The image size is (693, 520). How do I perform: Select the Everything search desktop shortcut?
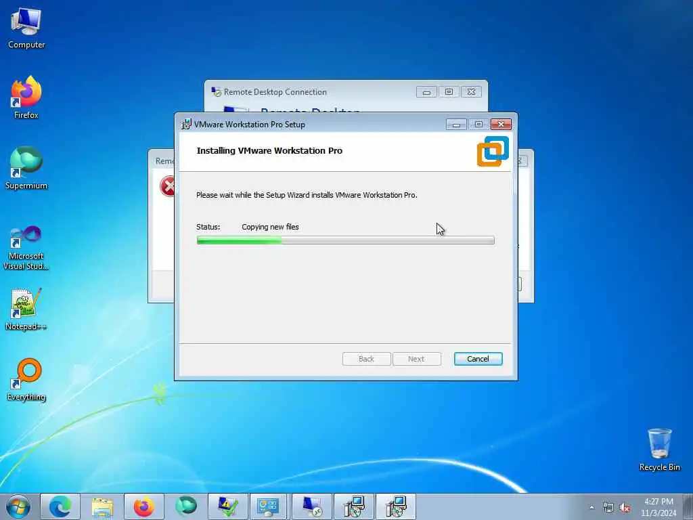tap(26, 380)
